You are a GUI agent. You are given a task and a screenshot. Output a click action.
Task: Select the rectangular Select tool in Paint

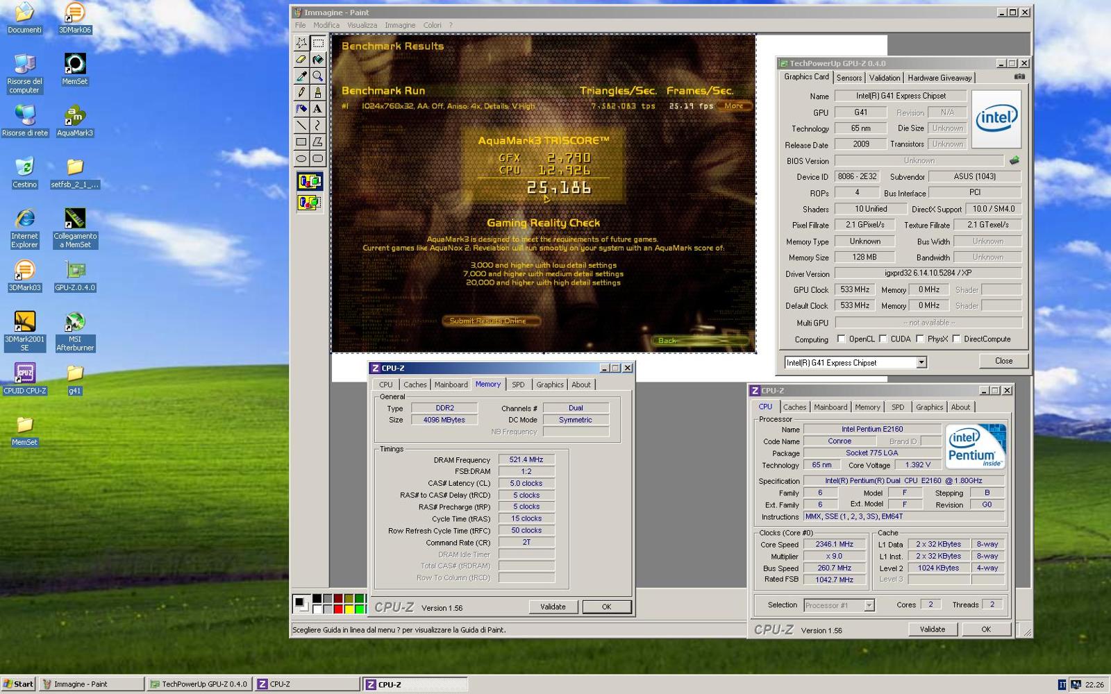(x=318, y=43)
